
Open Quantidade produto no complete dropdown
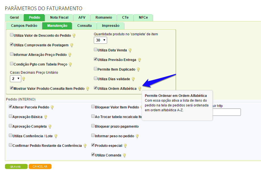tap(100, 40)
